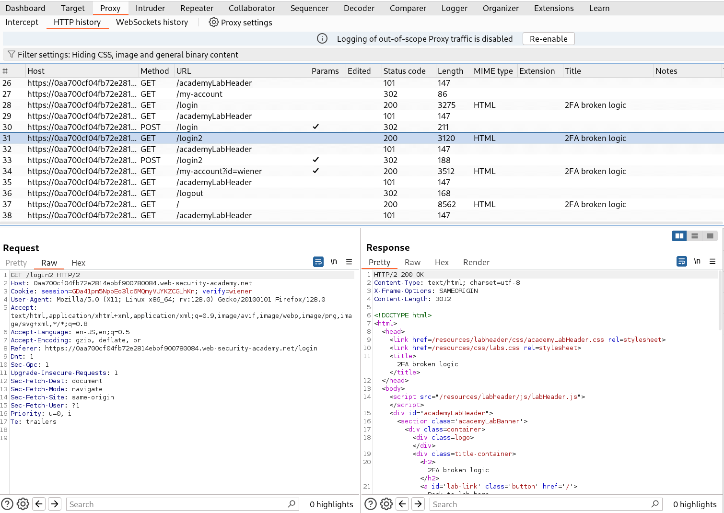Screen dimensions: 724x513
Task: Click the next match arrow below Response
Action: click(418, 504)
